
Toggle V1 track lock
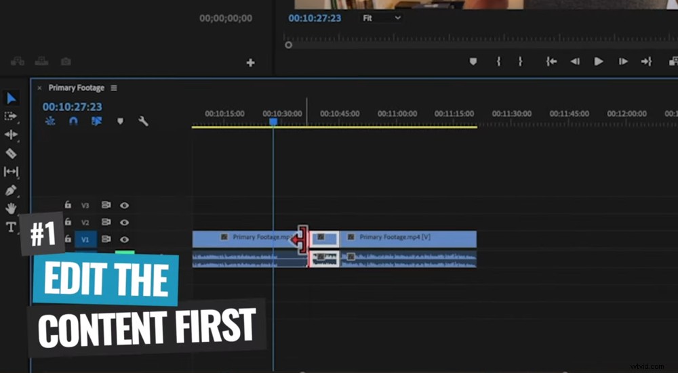point(68,238)
